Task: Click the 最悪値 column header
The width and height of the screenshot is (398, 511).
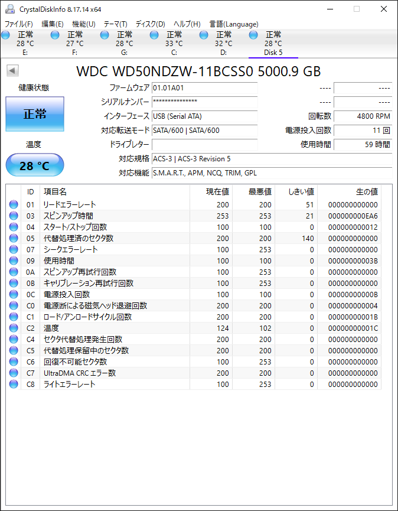Action: click(x=254, y=192)
